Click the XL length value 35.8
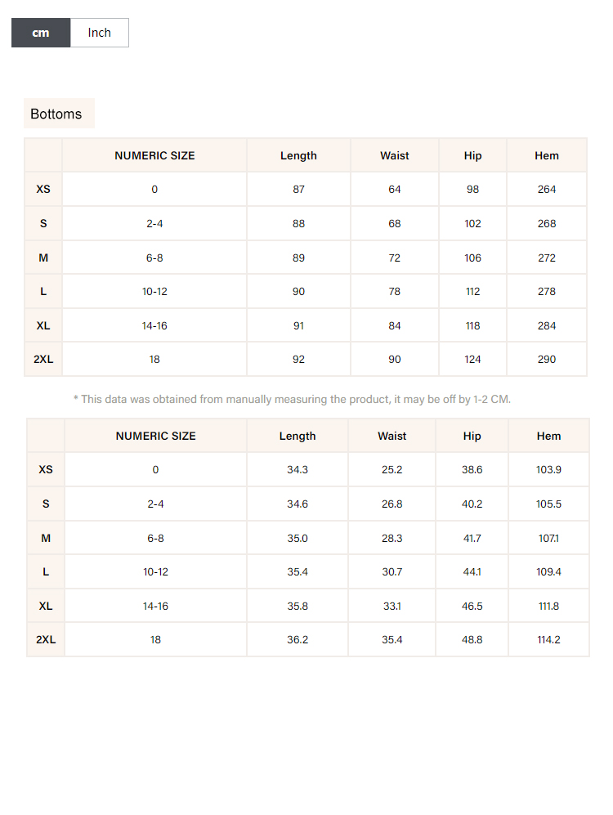Viewport: 613px width, 815px height. (298, 606)
